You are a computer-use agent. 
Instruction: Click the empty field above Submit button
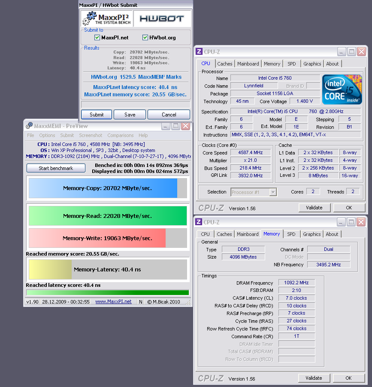click(136, 104)
